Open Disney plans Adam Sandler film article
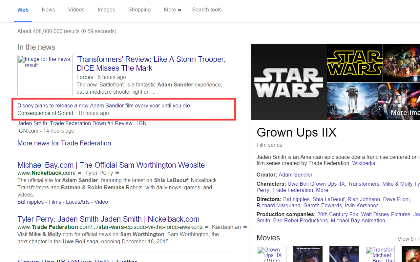420x262 pixels. pos(104,105)
